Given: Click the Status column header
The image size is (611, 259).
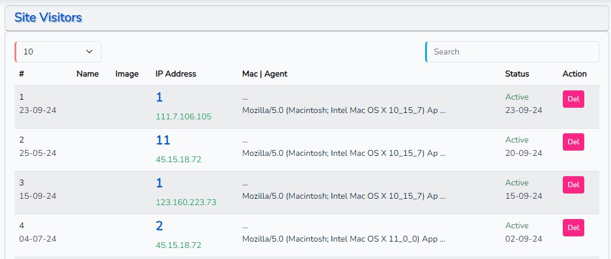Looking at the screenshot, I should coord(517,74).
